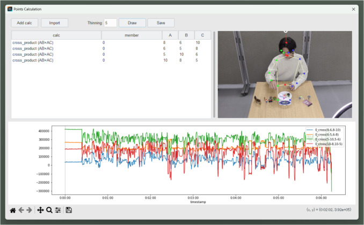Open the configure subplots sliders icon
364x225 pixels.
[58, 210]
